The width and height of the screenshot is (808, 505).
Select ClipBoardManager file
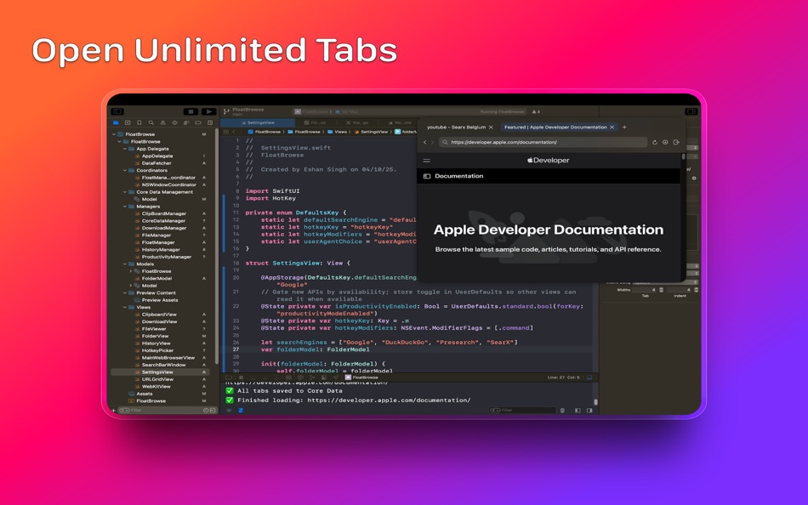point(164,213)
